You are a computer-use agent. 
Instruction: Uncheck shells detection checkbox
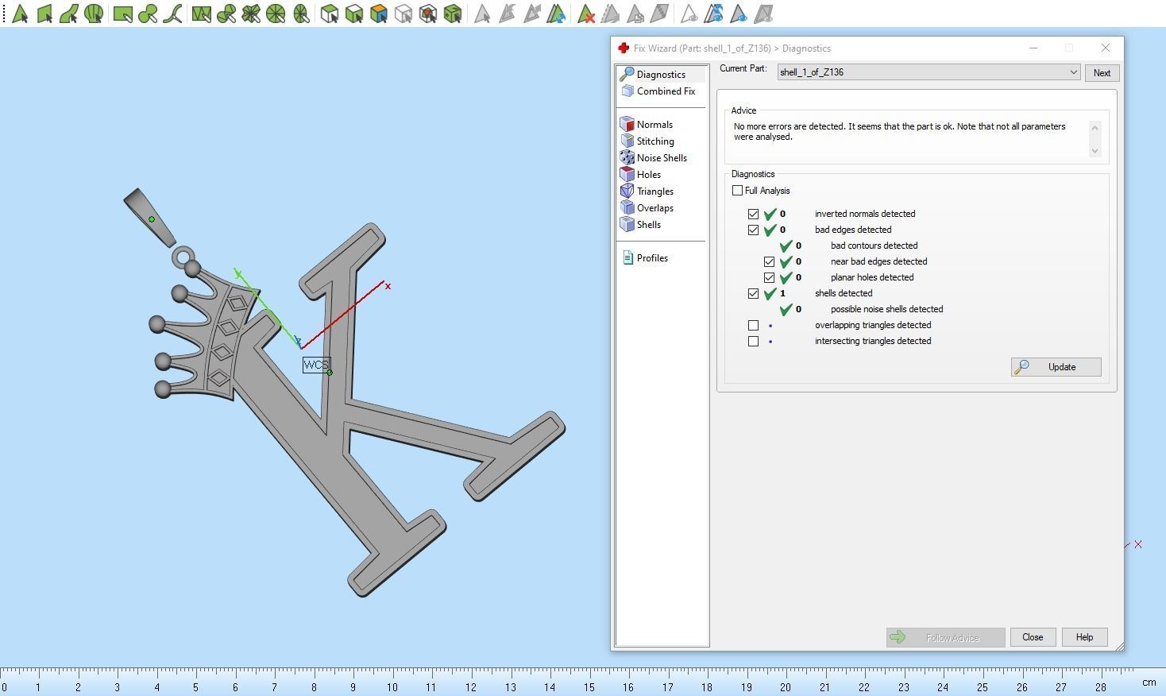[x=754, y=294]
